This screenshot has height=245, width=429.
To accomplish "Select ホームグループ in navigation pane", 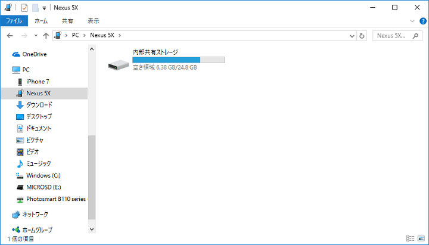I will [32, 230].
